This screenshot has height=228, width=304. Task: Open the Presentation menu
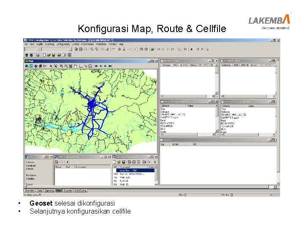(88, 44)
